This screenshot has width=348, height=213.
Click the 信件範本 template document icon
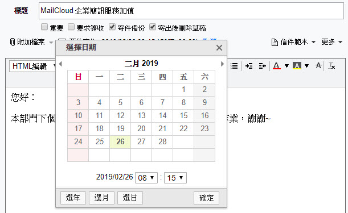(x=275, y=42)
